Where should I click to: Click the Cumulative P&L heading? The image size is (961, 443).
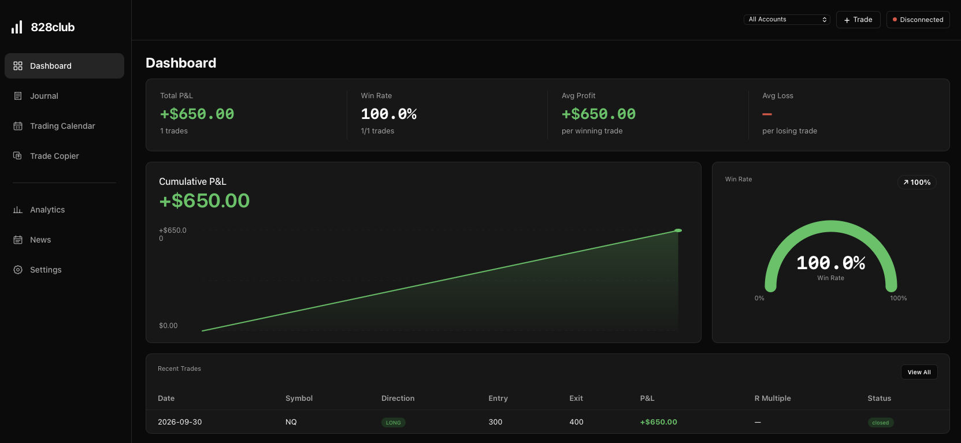(x=192, y=181)
